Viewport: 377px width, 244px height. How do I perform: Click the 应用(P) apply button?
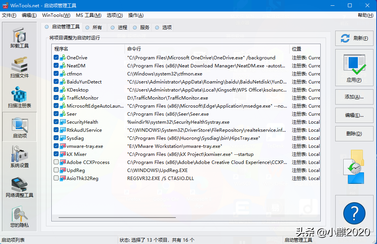354,68
